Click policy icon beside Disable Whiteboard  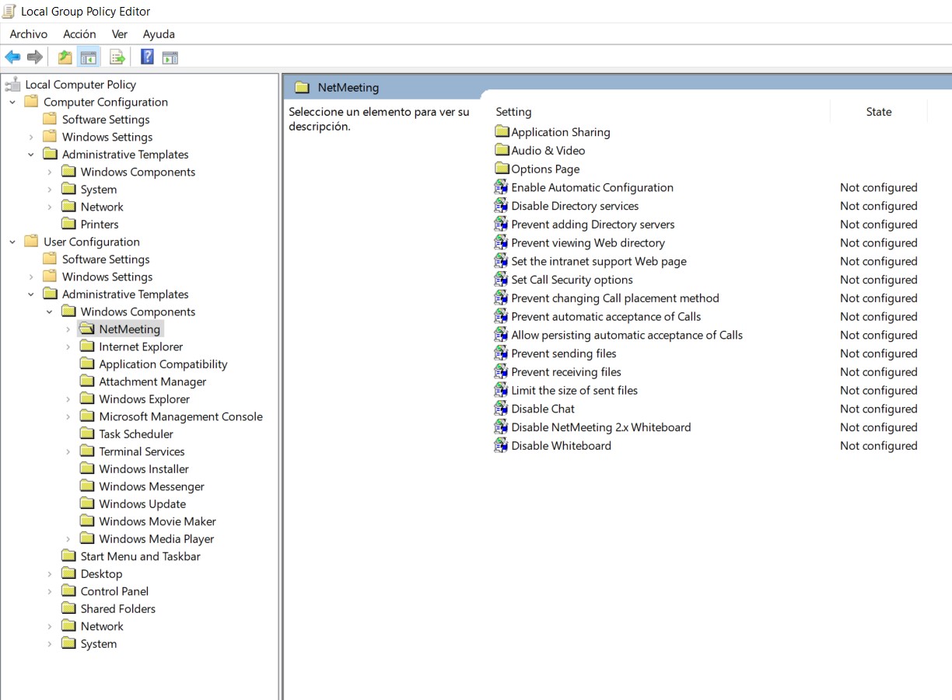coord(502,446)
